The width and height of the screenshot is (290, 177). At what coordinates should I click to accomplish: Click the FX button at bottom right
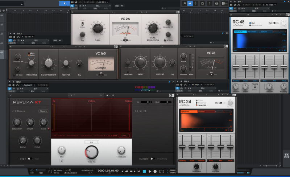287,156
